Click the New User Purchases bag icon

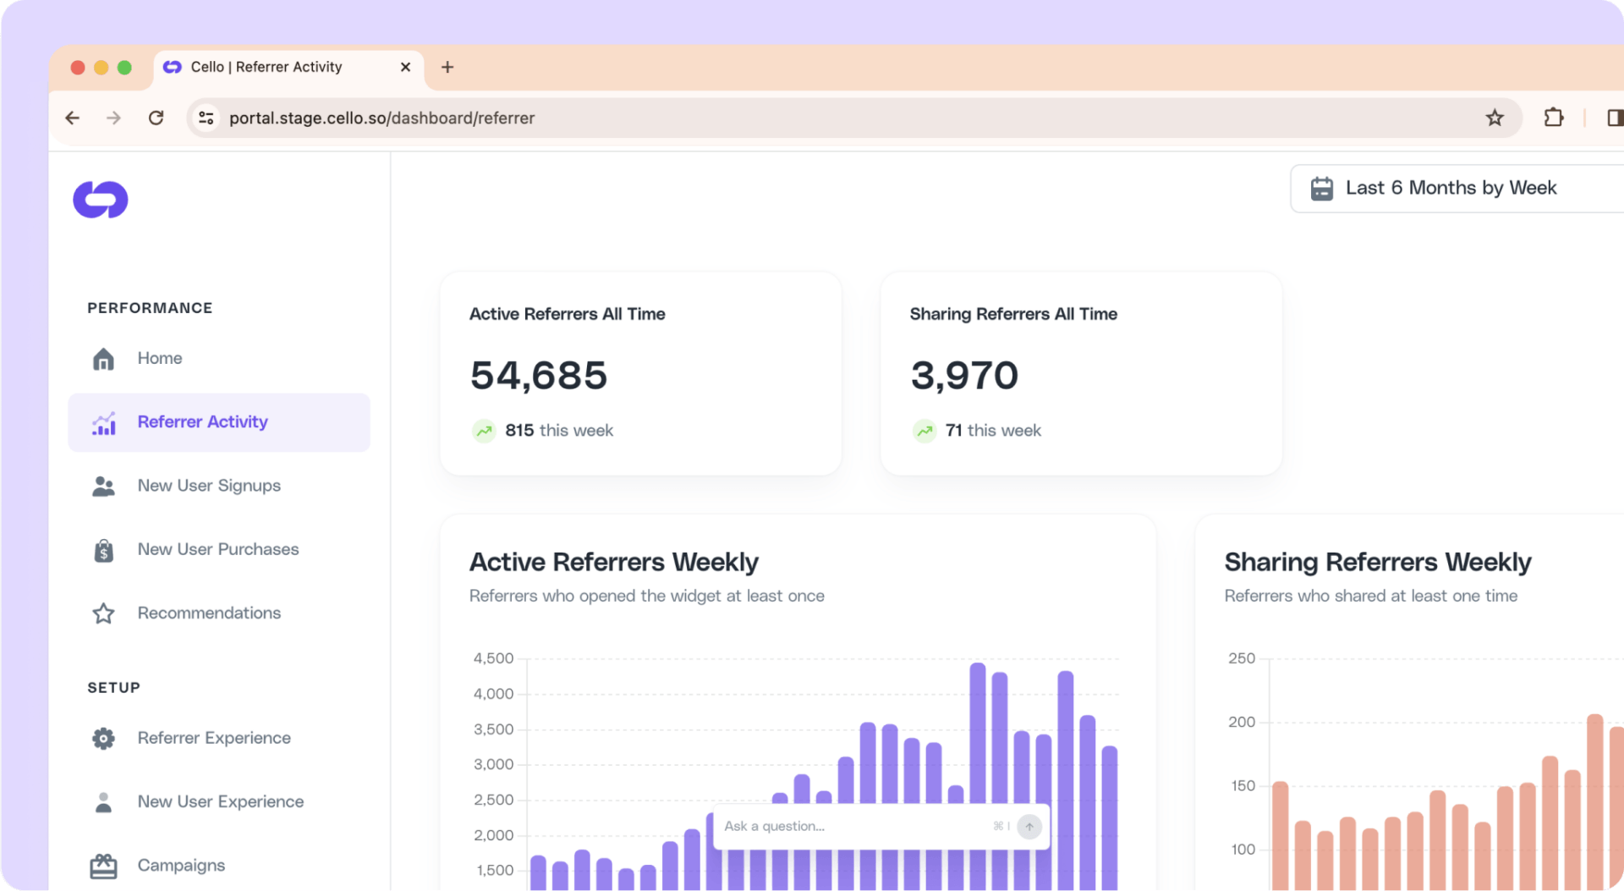[x=103, y=550]
